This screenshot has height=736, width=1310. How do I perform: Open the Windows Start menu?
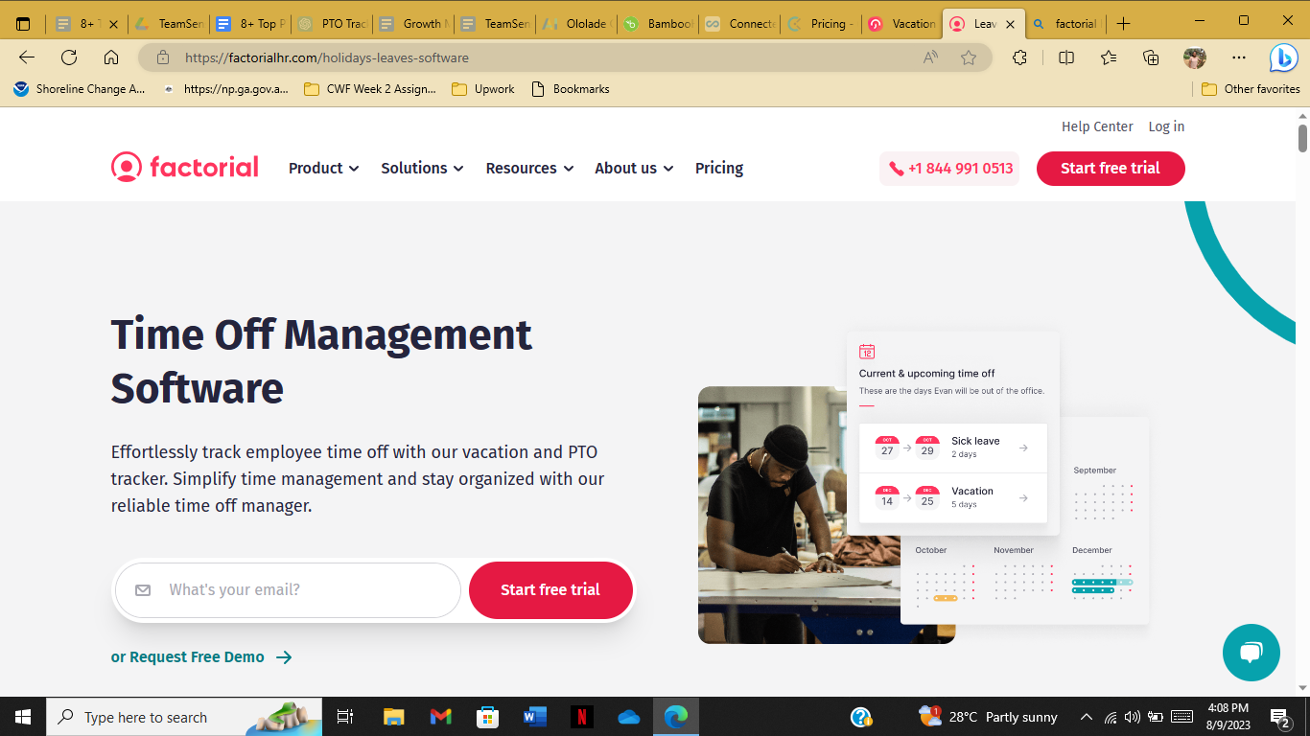click(23, 717)
